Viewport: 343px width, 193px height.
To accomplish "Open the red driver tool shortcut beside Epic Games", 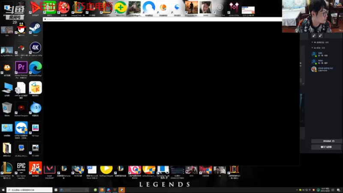I will pyautogui.click(x=35, y=169).
